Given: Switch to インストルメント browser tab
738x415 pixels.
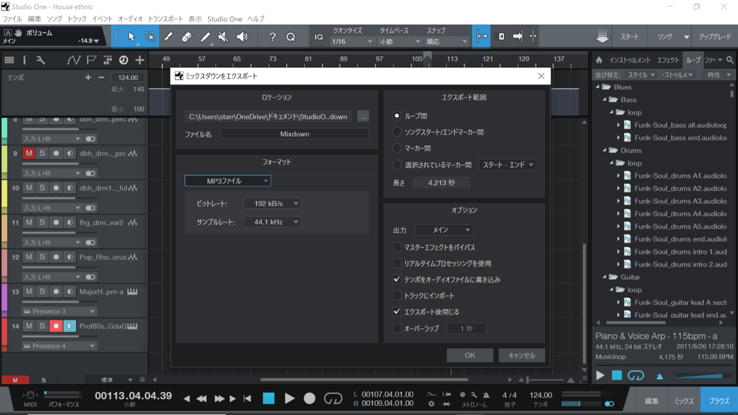Looking at the screenshot, I should [630, 60].
